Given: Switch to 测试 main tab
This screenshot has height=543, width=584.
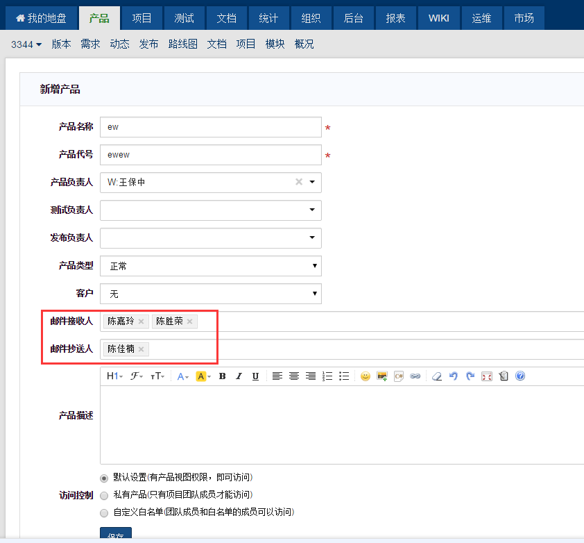Looking at the screenshot, I should click(184, 18).
